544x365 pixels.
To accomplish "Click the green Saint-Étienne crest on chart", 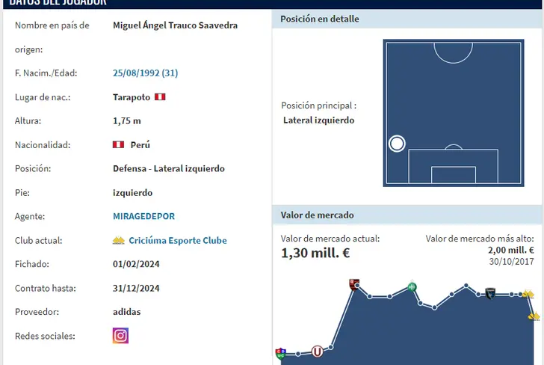I will [412, 286].
